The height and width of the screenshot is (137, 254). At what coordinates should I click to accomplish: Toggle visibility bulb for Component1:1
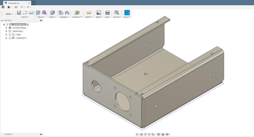point(10,38)
